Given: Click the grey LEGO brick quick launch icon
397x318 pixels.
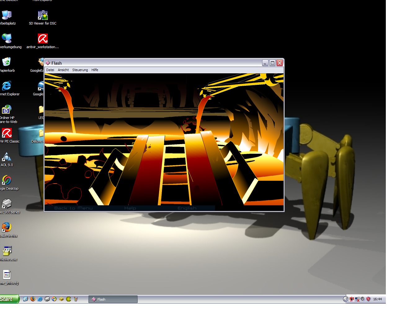Looking at the screenshot, I should tap(47, 299).
